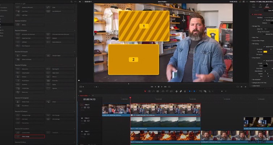Select the Glow effect

coord(60,7)
